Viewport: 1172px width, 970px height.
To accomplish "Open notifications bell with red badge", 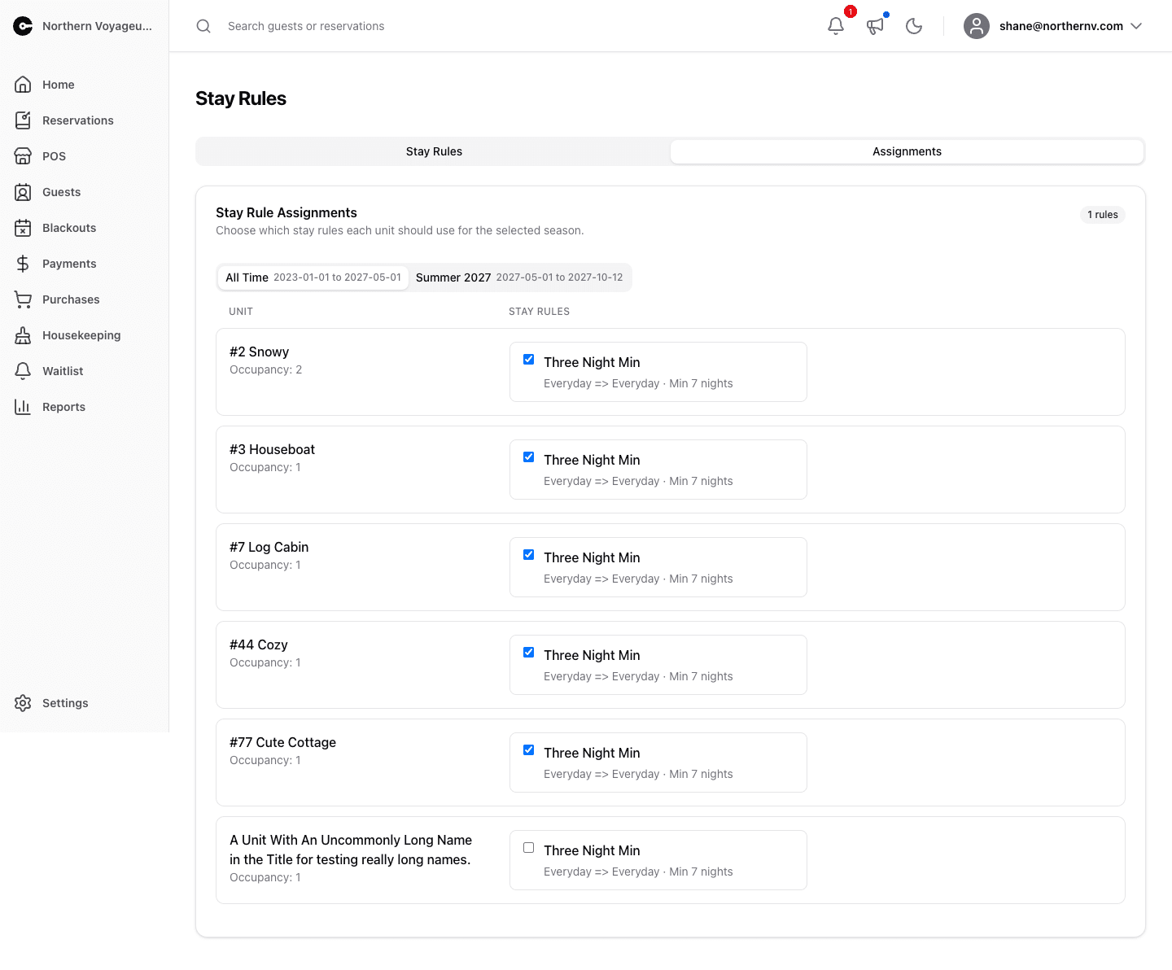I will pyautogui.click(x=836, y=26).
